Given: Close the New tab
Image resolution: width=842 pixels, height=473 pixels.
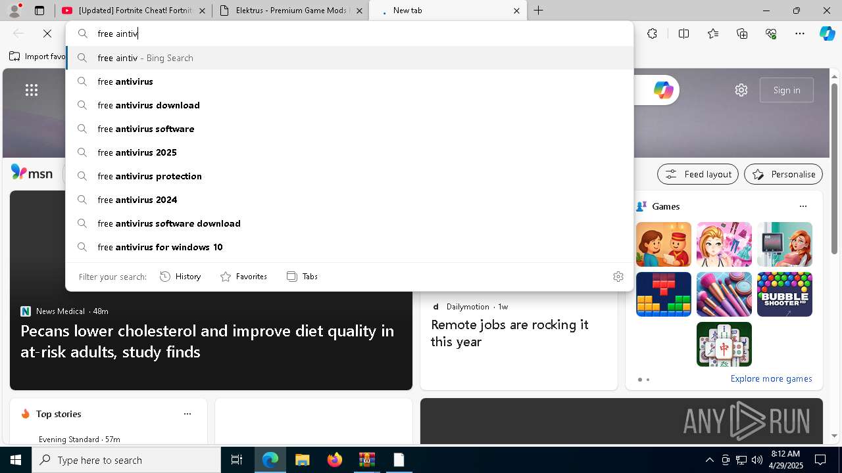Looking at the screenshot, I should pyautogui.click(x=516, y=11).
